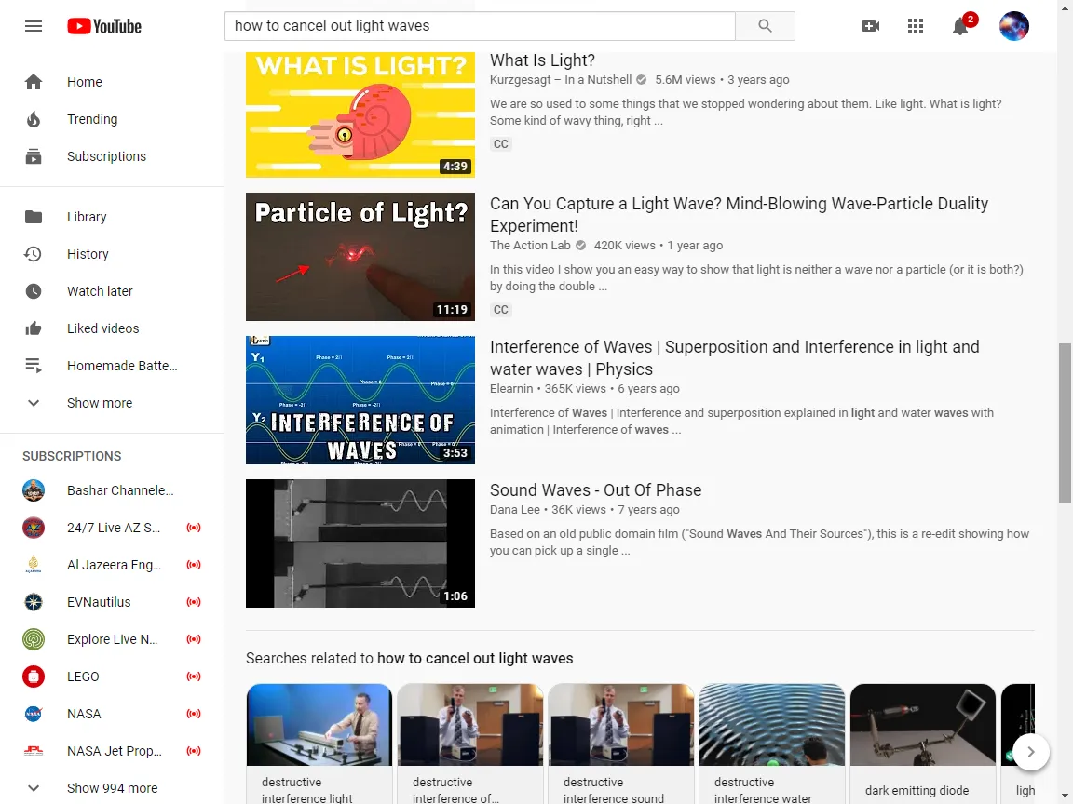
Task: Click live indicator beside EVNautilus
Action: [194, 602]
